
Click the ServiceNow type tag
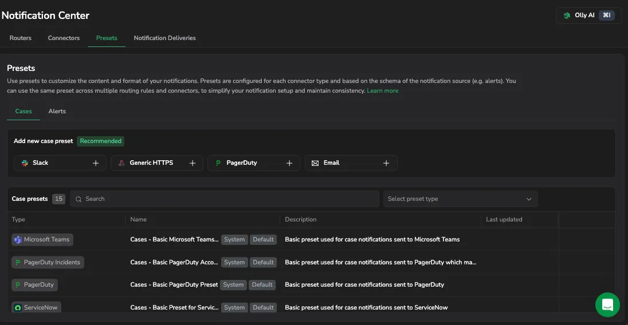37,307
